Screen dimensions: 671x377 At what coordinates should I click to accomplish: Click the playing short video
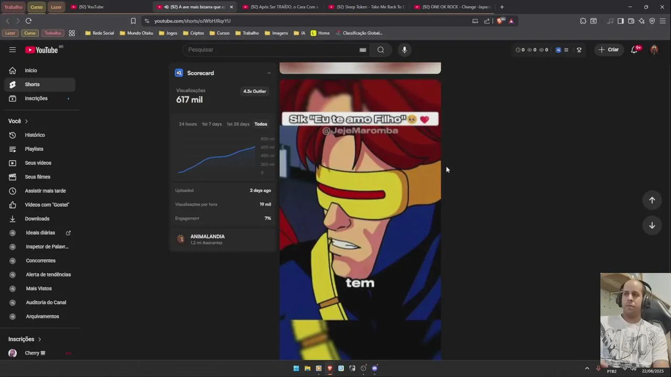(360, 219)
